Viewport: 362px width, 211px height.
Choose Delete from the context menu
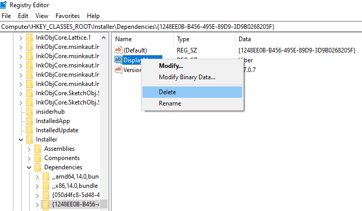tap(167, 92)
